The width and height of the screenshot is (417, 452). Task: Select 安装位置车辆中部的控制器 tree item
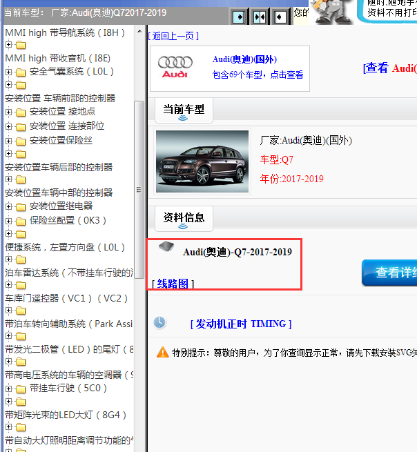tap(59, 193)
